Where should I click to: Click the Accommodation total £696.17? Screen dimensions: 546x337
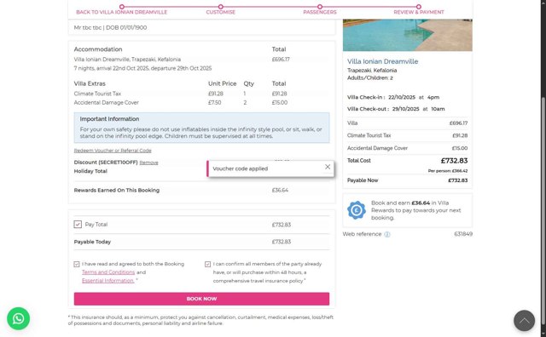[x=281, y=60]
